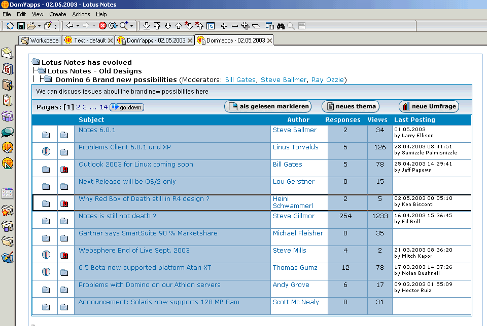Click the edit document pencil icon

pos(48,26)
